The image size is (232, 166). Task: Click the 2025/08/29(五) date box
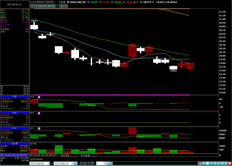14,5
